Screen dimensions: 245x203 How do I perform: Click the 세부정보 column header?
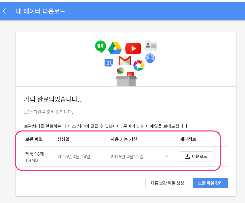click(188, 139)
